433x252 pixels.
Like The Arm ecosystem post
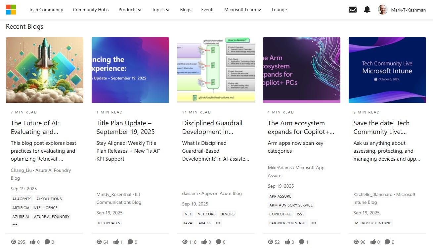(287, 242)
